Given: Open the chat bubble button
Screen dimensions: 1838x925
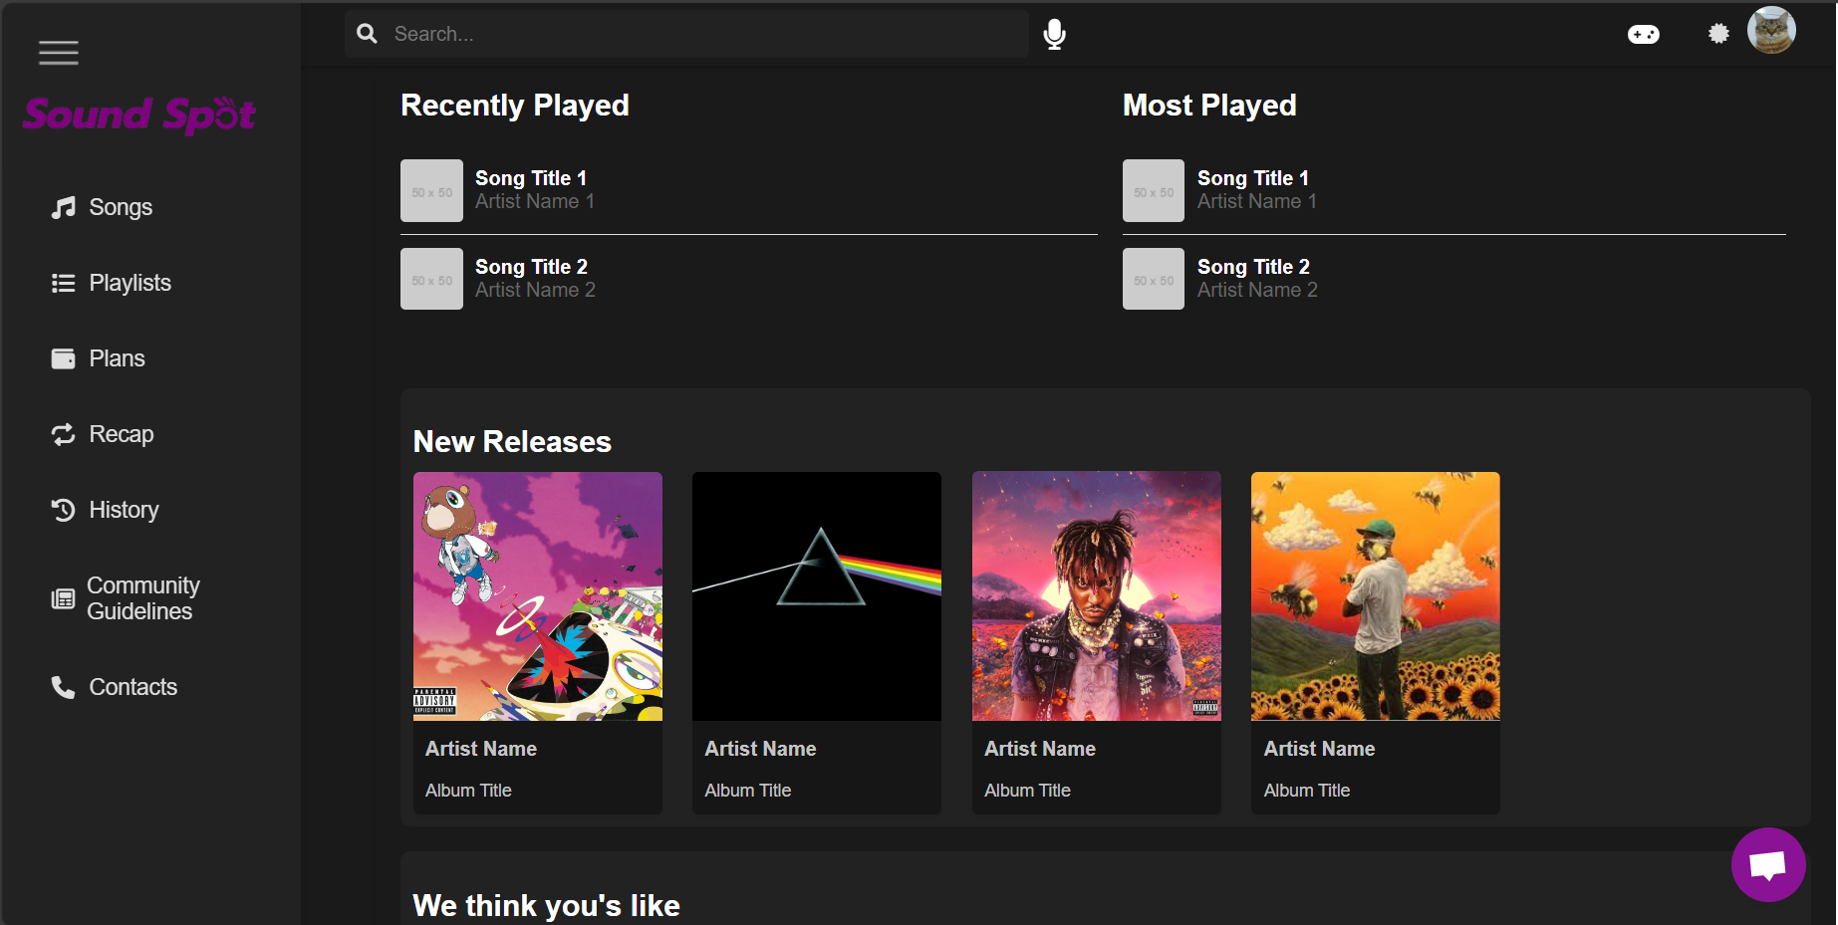Looking at the screenshot, I should coord(1768,864).
